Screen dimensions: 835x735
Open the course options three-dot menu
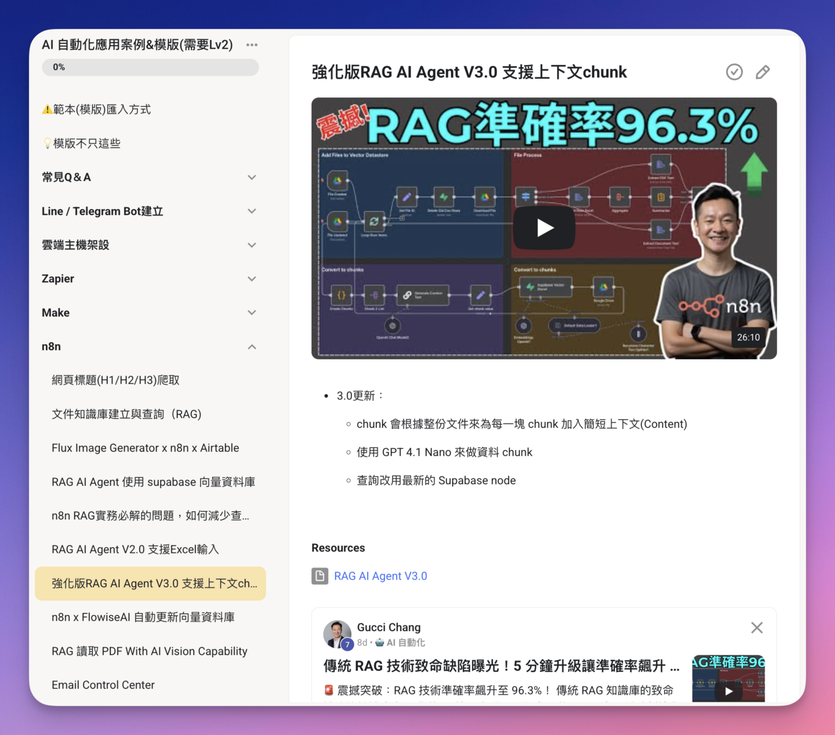tap(252, 45)
